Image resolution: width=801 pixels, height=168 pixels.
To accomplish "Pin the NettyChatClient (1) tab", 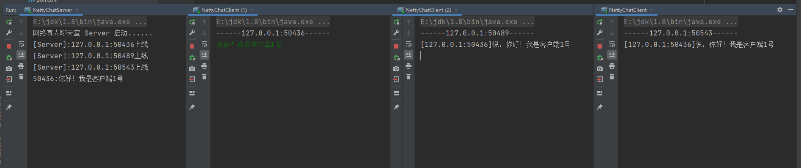I will (x=192, y=107).
